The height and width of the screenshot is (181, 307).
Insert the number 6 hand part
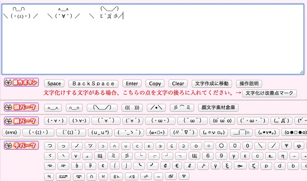[208, 156]
